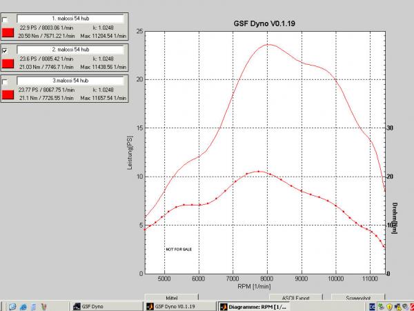Image resolution: width=414 pixels, height=311 pixels.
Task: Select the '3.malossi 54 hub' name field
Action: (x=70, y=81)
